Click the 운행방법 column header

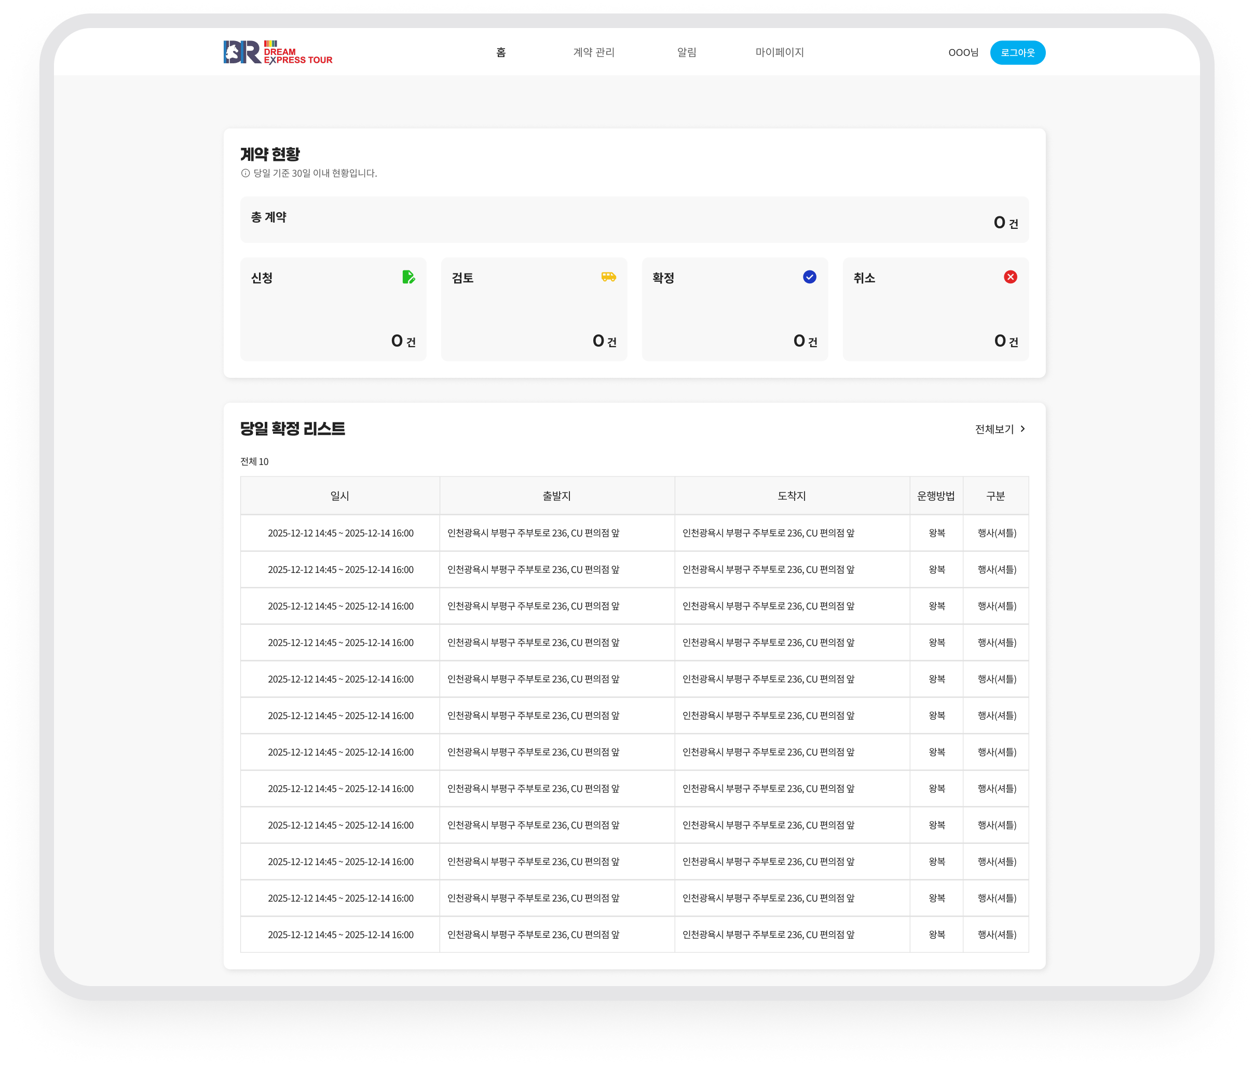point(936,496)
